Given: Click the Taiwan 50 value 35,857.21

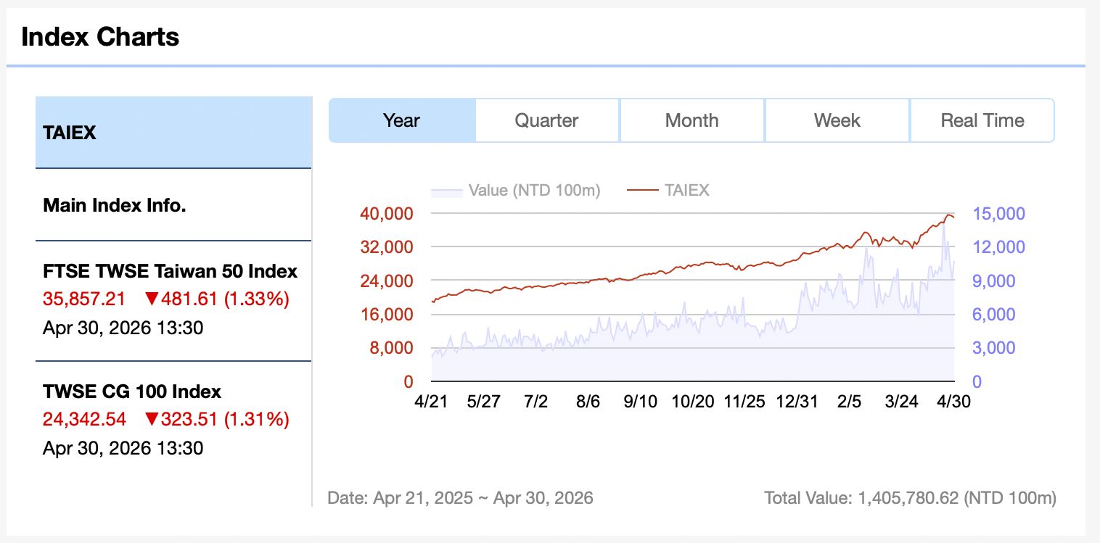Looking at the screenshot, I should tap(84, 299).
